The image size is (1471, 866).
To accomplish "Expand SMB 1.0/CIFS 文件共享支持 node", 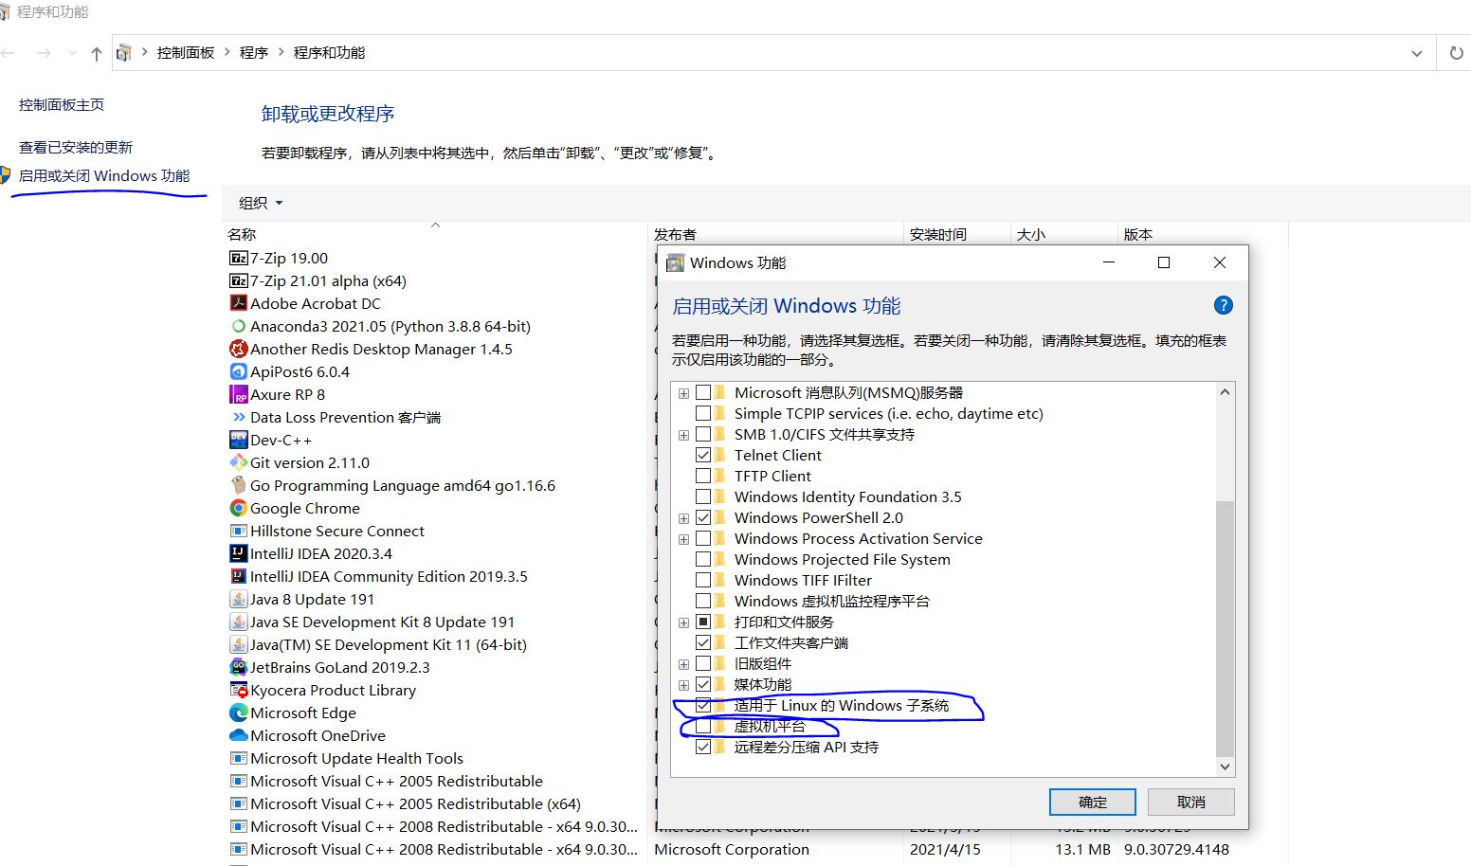I will (x=683, y=435).
